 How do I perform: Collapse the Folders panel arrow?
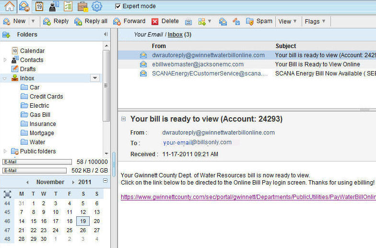click(106, 35)
